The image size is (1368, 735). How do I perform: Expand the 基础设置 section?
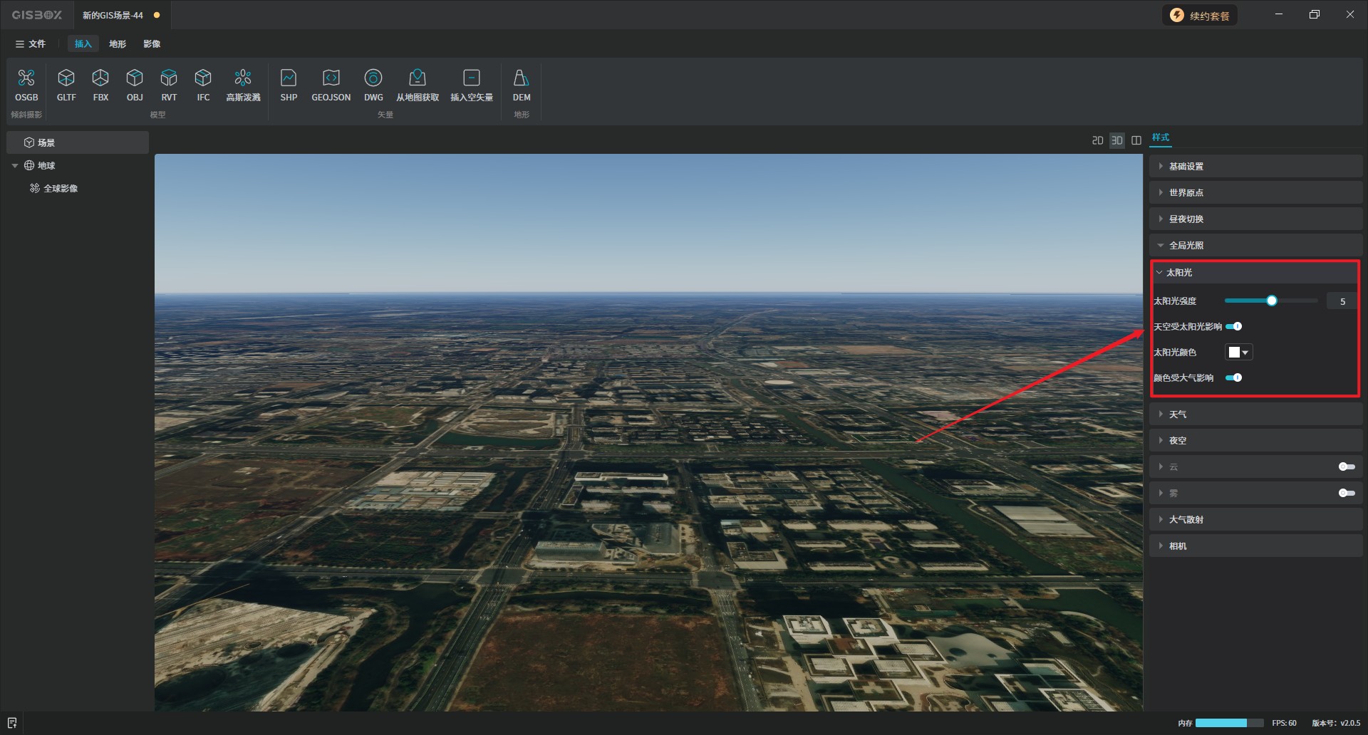pos(1186,167)
